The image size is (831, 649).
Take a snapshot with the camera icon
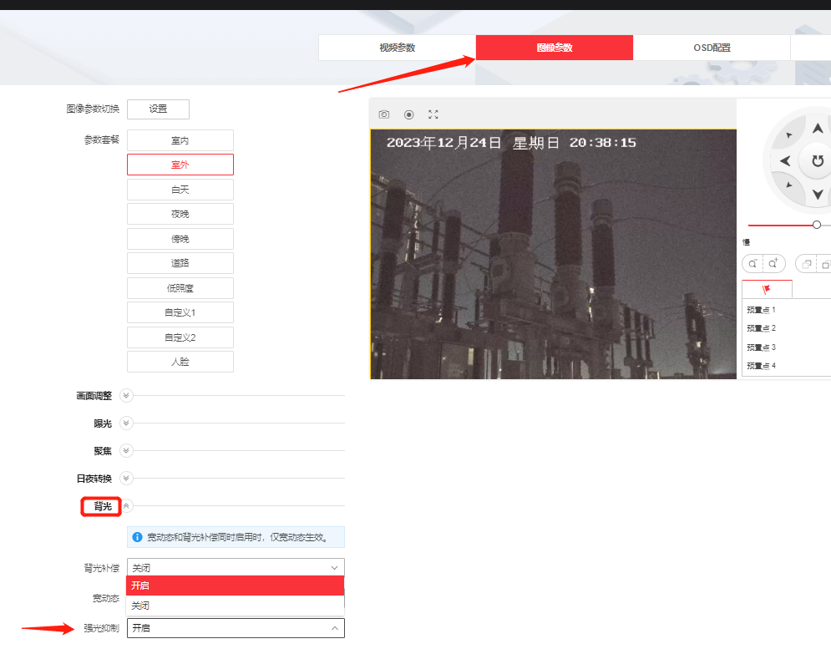[x=383, y=114]
